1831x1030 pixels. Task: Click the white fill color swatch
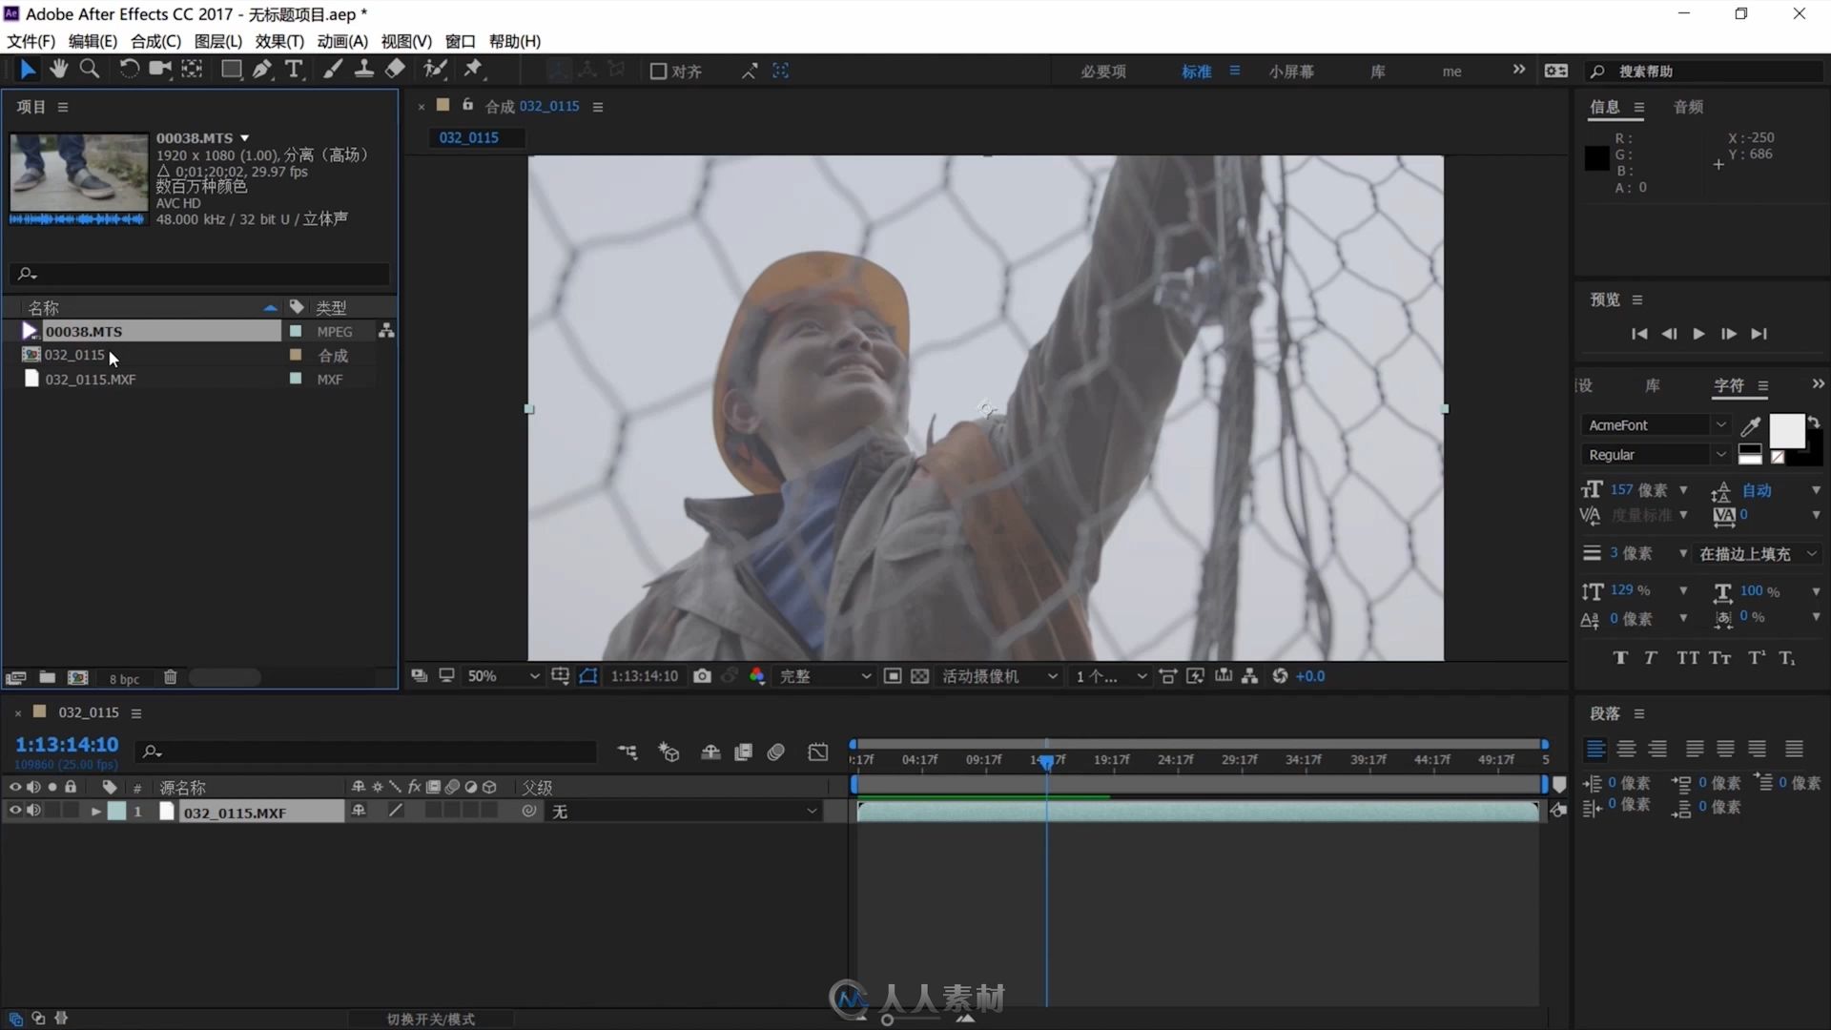tap(1786, 431)
